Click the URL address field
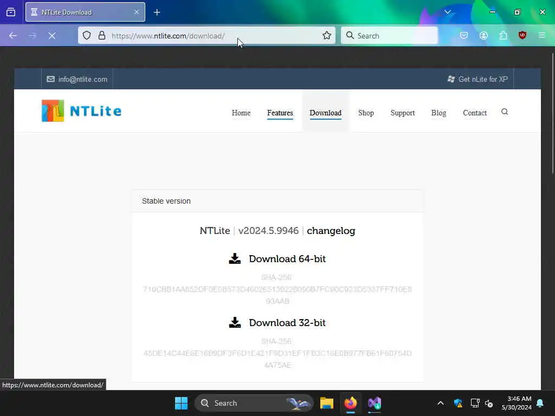The height and width of the screenshot is (416, 555). click(206, 36)
